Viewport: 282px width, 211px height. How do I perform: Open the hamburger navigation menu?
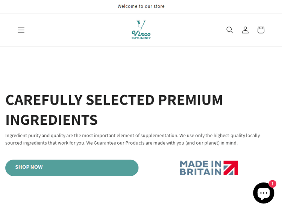tap(21, 30)
